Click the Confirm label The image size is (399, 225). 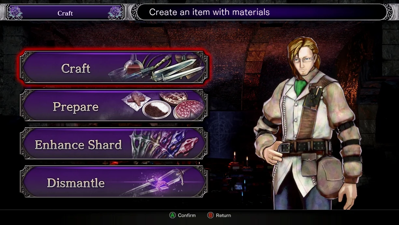coord(187,215)
